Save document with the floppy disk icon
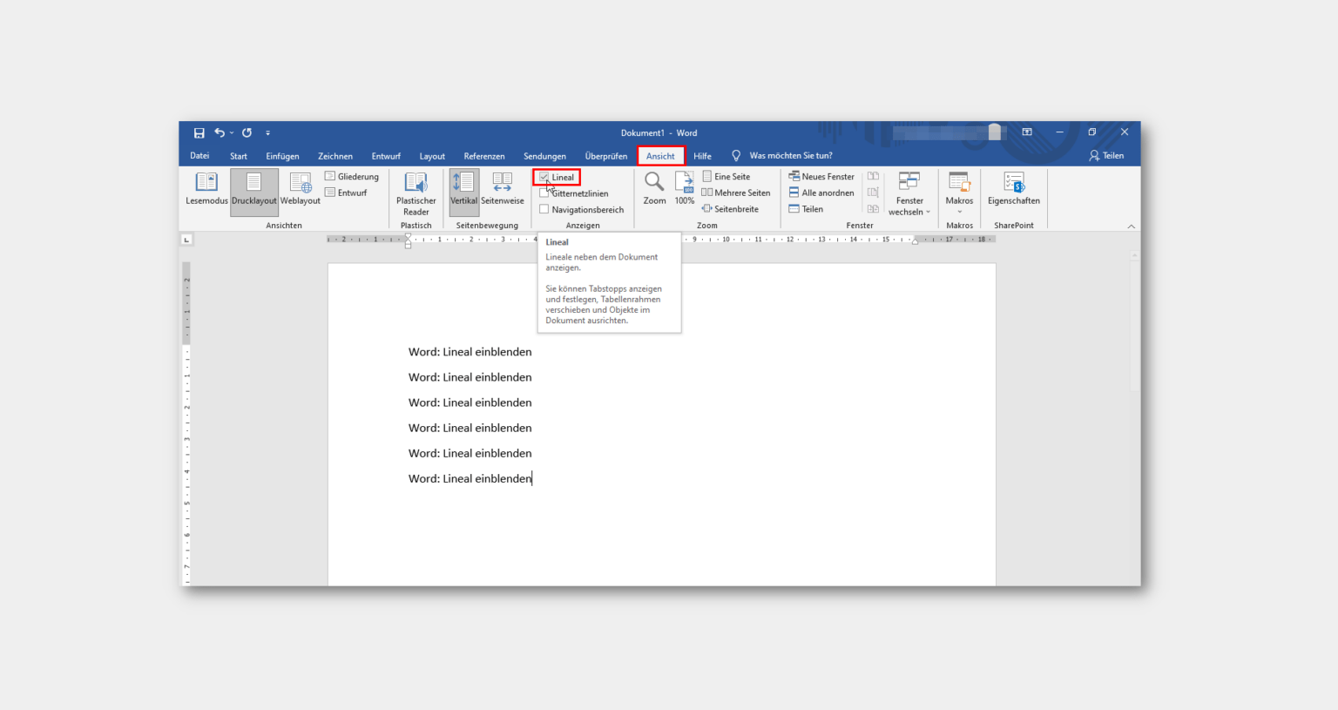 coord(199,133)
